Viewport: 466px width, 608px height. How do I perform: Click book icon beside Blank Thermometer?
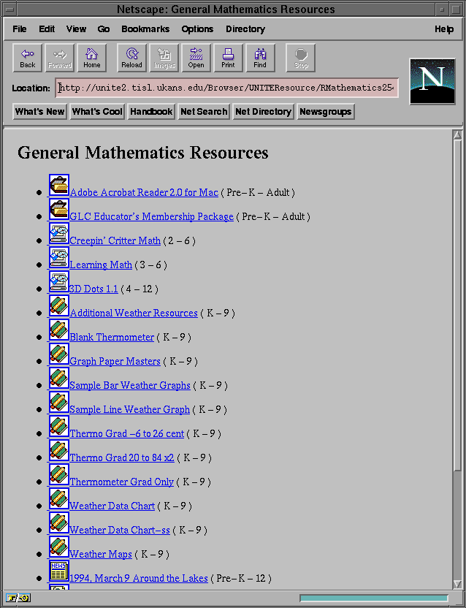tap(59, 330)
